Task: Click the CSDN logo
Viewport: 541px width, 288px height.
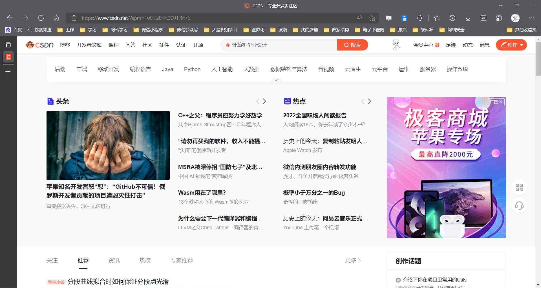Action: pos(39,45)
